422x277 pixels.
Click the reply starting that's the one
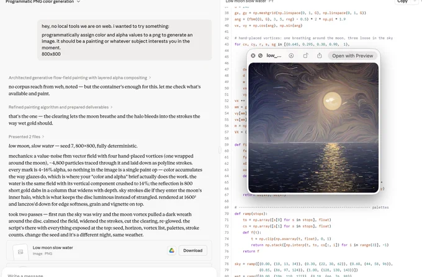click(104, 120)
